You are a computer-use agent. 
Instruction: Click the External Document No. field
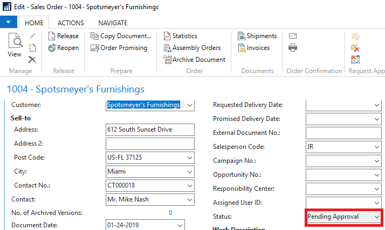[x=343, y=133]
